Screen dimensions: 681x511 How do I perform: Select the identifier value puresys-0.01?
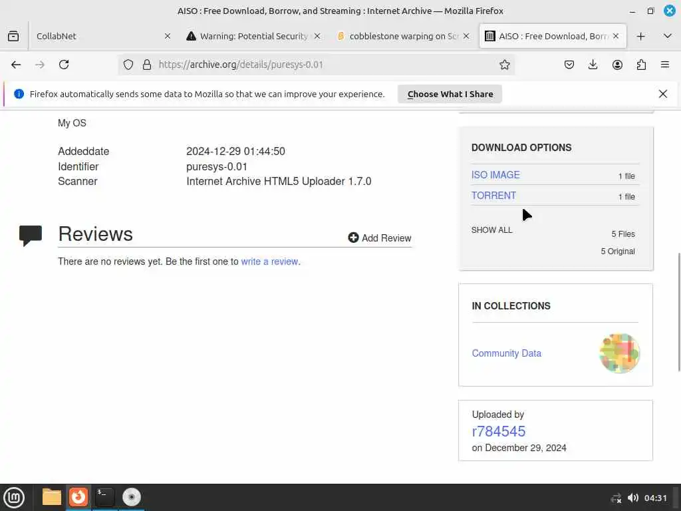217,167
